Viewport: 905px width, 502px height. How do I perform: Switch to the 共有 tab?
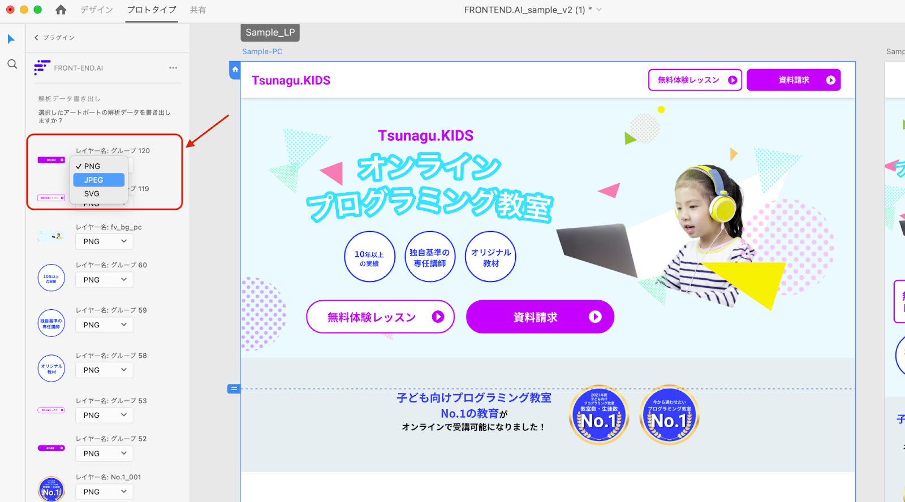198,10
